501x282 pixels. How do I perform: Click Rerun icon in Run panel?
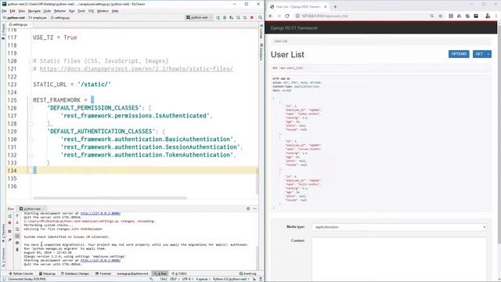pos(9,216)
